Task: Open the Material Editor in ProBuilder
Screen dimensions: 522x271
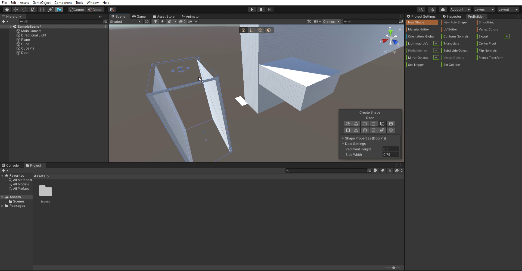Action: (x=419, y=29)
